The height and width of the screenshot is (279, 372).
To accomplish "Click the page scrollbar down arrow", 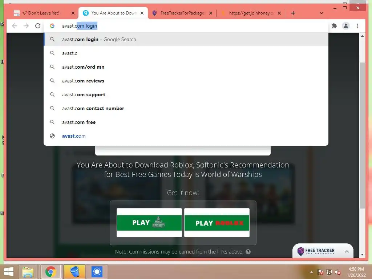I will [x=362, y=255].
